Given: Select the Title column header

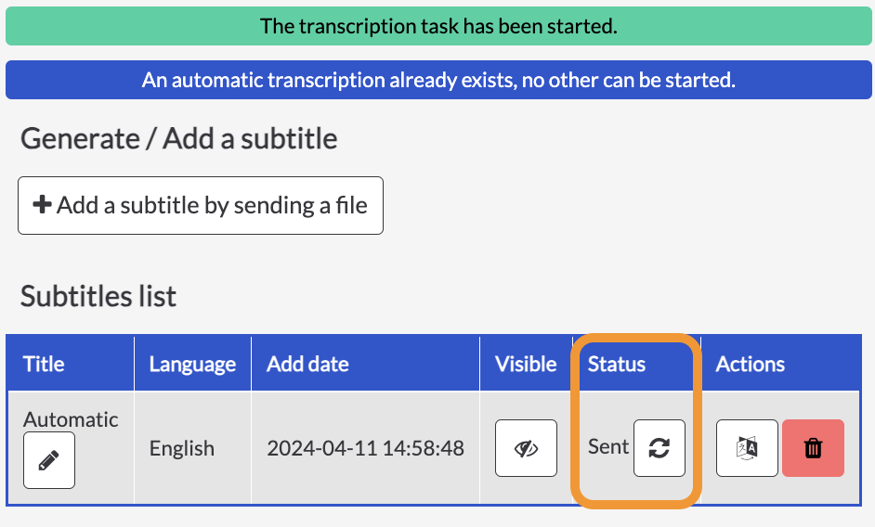Looking at the screenshot, I should (44, 364).
